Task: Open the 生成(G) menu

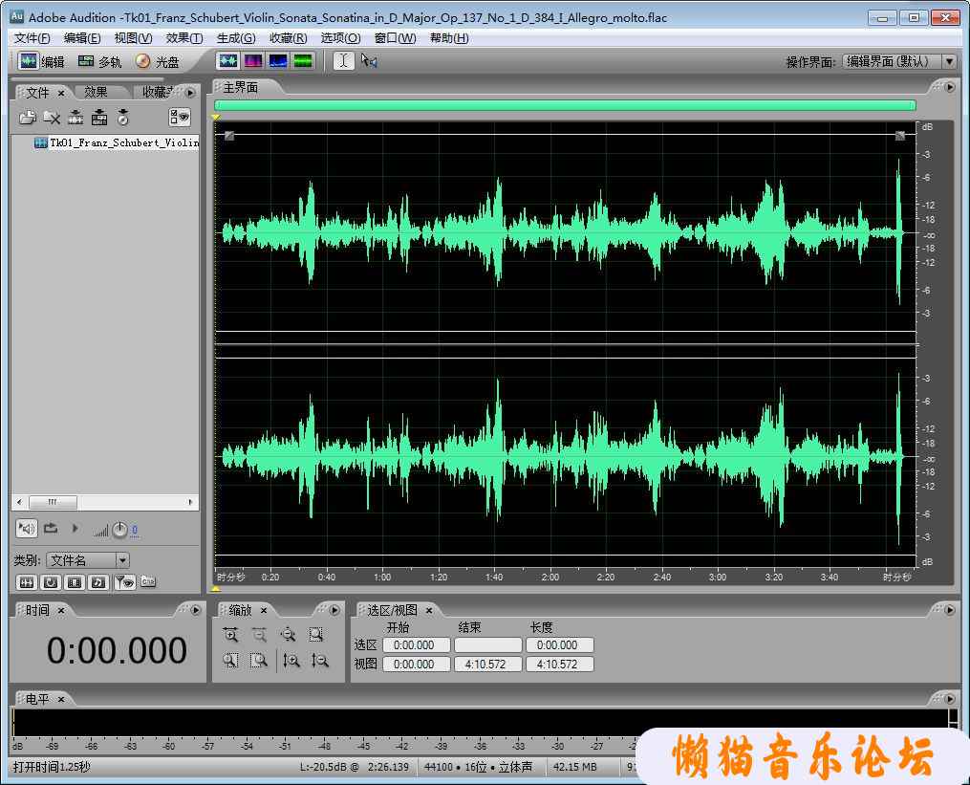Action: tap(236, 38)
